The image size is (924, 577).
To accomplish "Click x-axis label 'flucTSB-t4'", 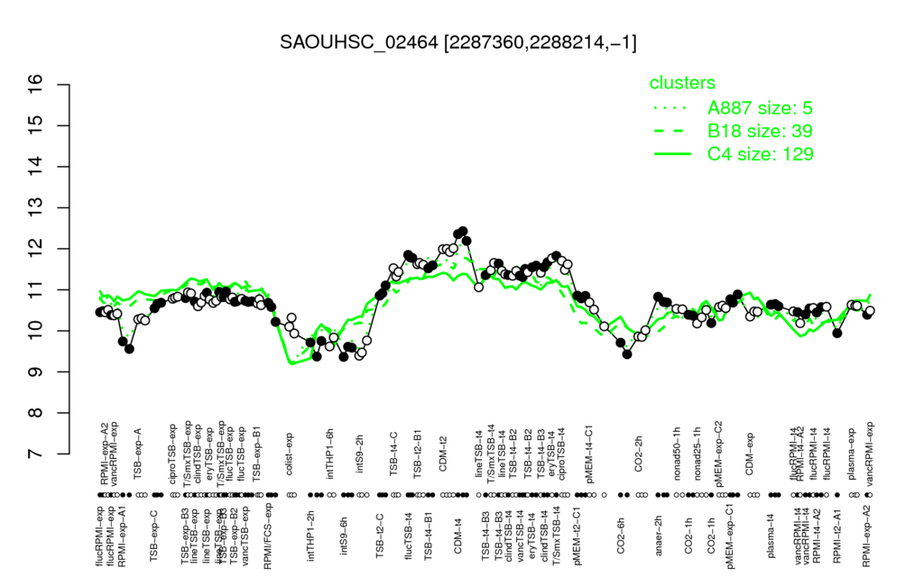I will pos(409,534).
